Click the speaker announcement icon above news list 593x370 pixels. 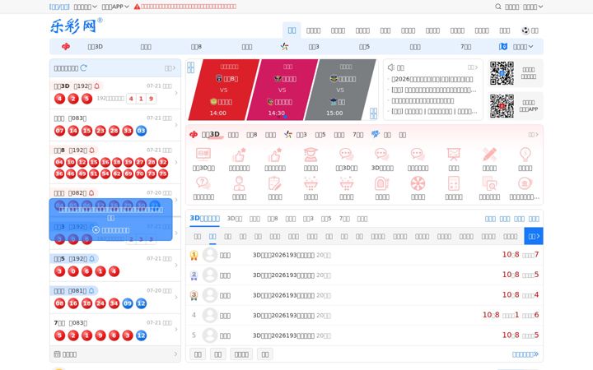point(391,67)
